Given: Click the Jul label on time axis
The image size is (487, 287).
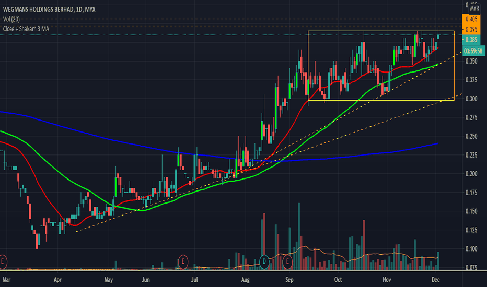Looking at the screenshot, I should pos(194,280).
